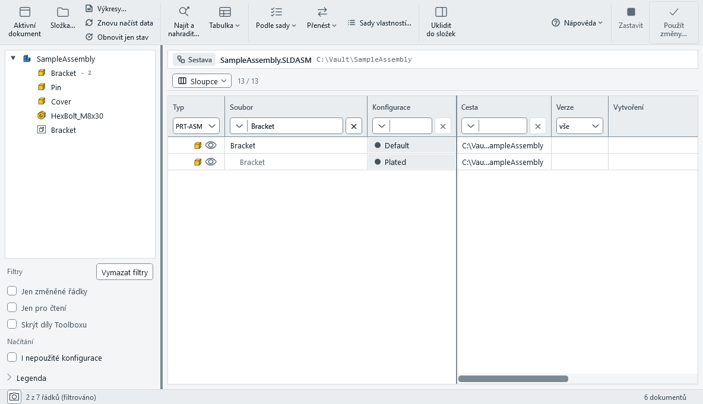Click the Konfigurace filter input field
703x404 pixels.
pyautogui.click(x=411, y=126)
